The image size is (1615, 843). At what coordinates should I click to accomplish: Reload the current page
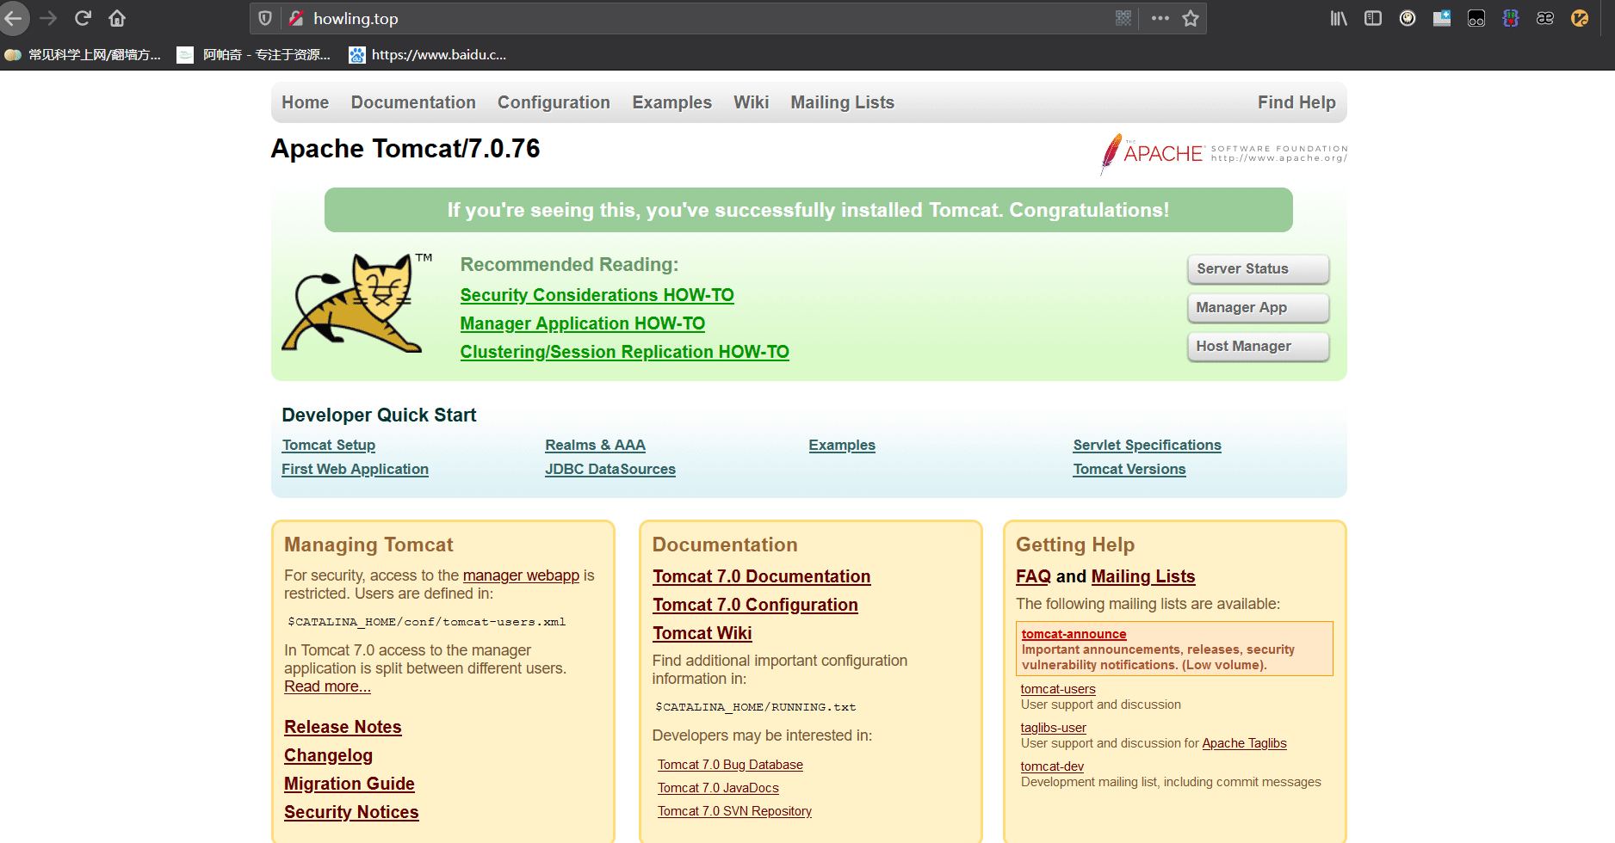83,18
